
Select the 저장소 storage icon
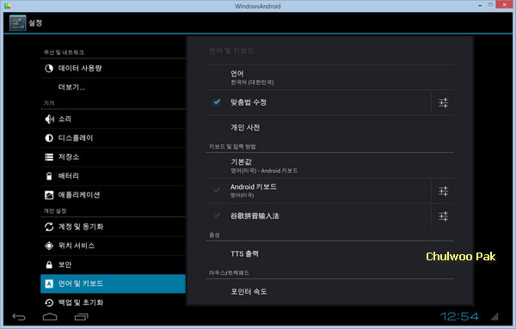[x=49, y=157]
